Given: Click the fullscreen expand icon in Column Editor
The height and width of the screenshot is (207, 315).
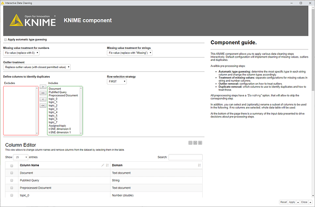Looking at the screenshot, I should (195, 143).
